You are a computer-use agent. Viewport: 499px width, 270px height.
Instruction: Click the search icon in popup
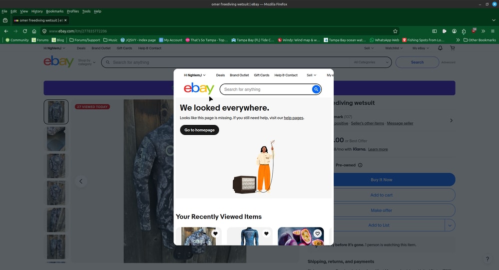click(x=316, y=89)
